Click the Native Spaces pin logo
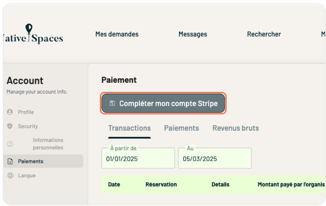 point(30,29)
